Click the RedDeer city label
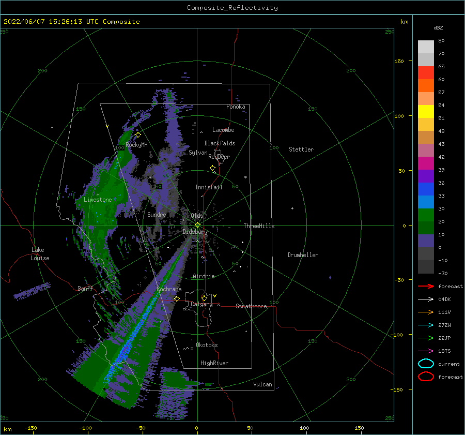The width and height of the screenshot is (465, 435). point(219,157)
